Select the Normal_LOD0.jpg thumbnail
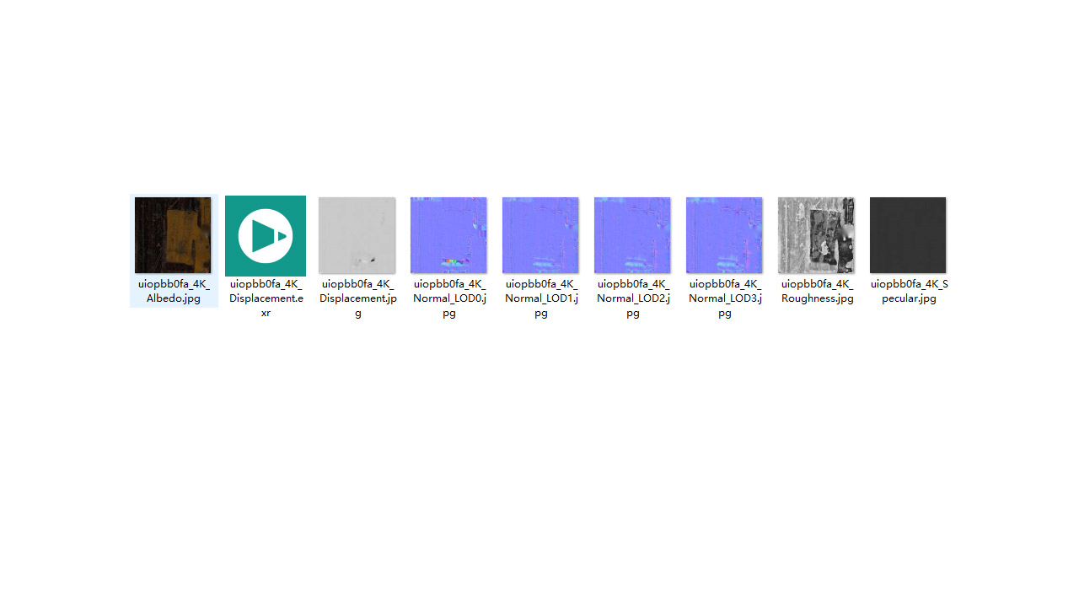The width and height of the screenshot is (1079, 607). pos(448,235)
